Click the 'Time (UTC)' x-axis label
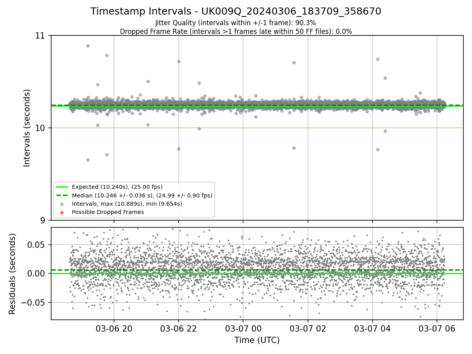Screen dimensions: 472x354 coord(257,340)
